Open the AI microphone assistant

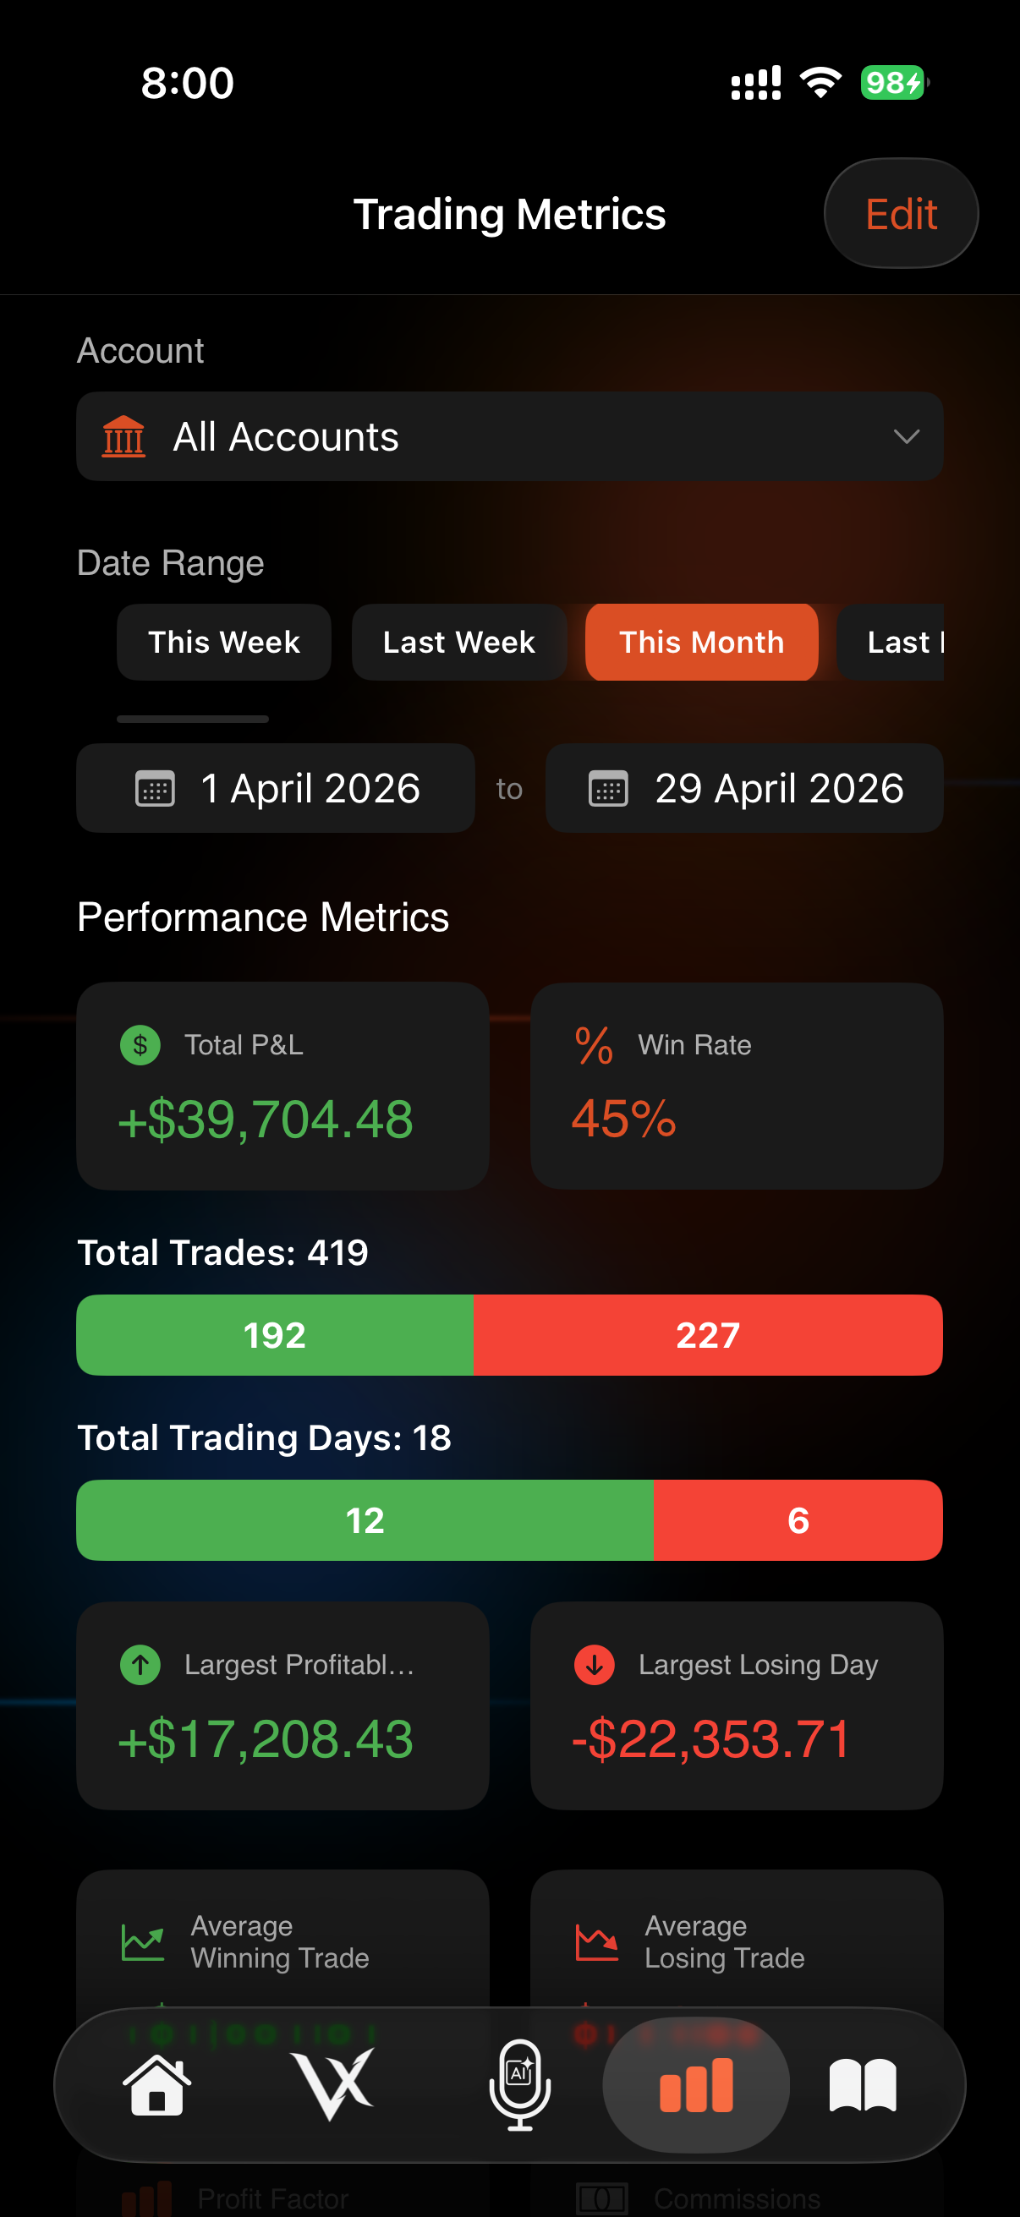[519, 2083]
